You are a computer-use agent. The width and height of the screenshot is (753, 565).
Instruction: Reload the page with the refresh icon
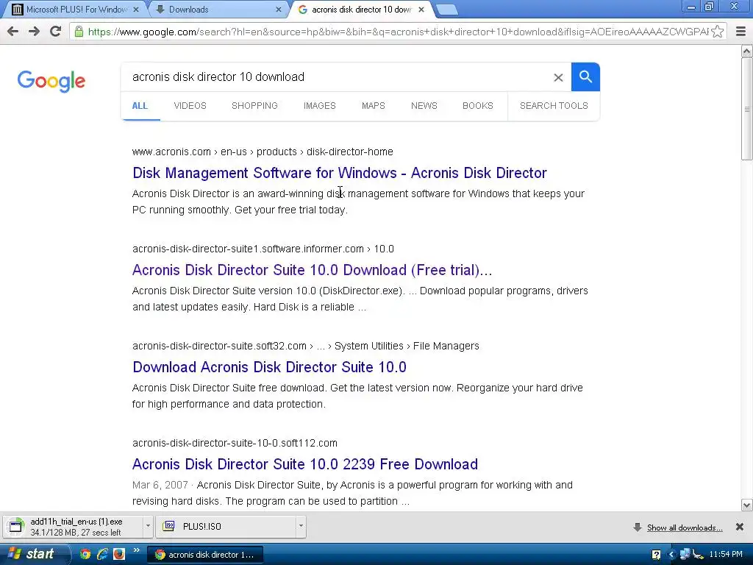(x=56, y=32)
